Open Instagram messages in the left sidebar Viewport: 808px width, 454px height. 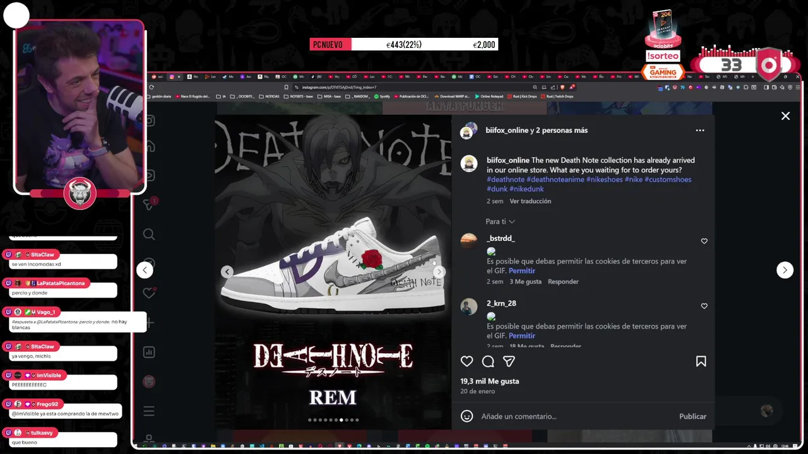[149, 205]
